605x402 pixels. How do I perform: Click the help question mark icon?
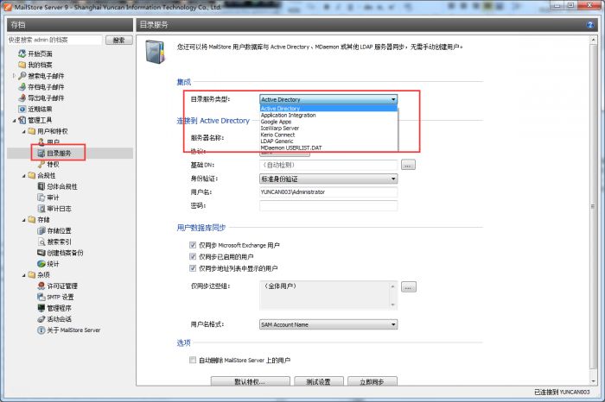[x=590, y=25]
